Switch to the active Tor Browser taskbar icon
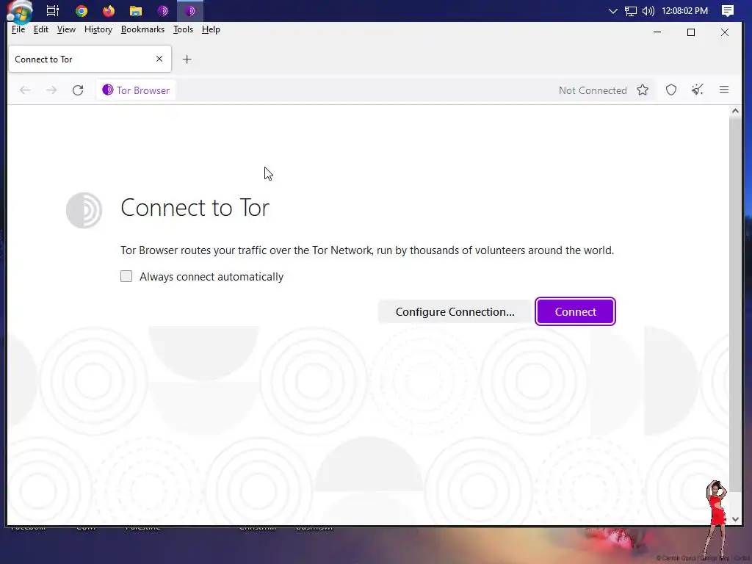Screen dimensions: 752x564 pyautogui.click(x=190, y=10)
